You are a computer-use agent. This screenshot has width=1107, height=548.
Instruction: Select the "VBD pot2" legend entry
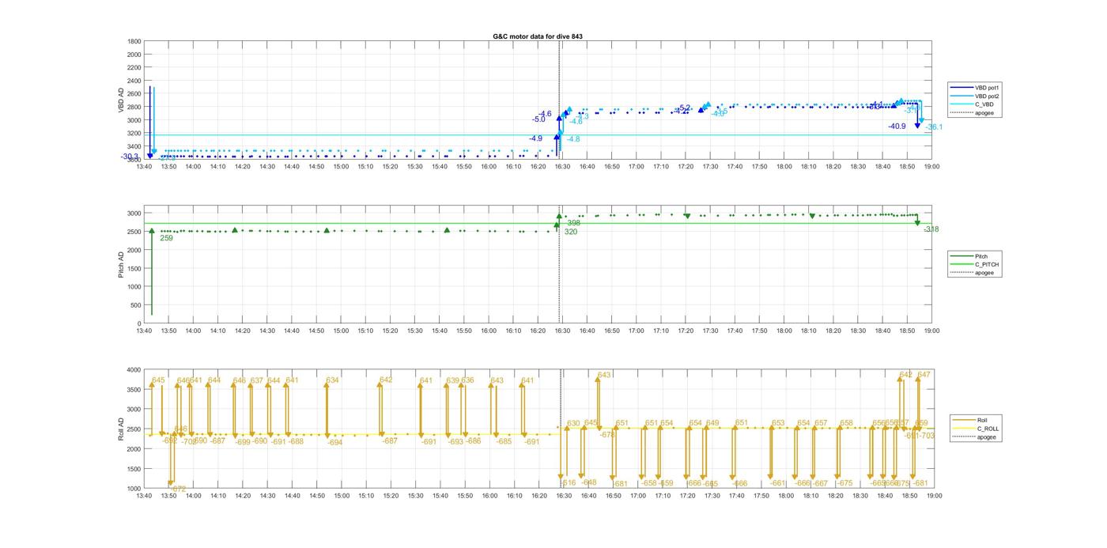pos(987,96)
